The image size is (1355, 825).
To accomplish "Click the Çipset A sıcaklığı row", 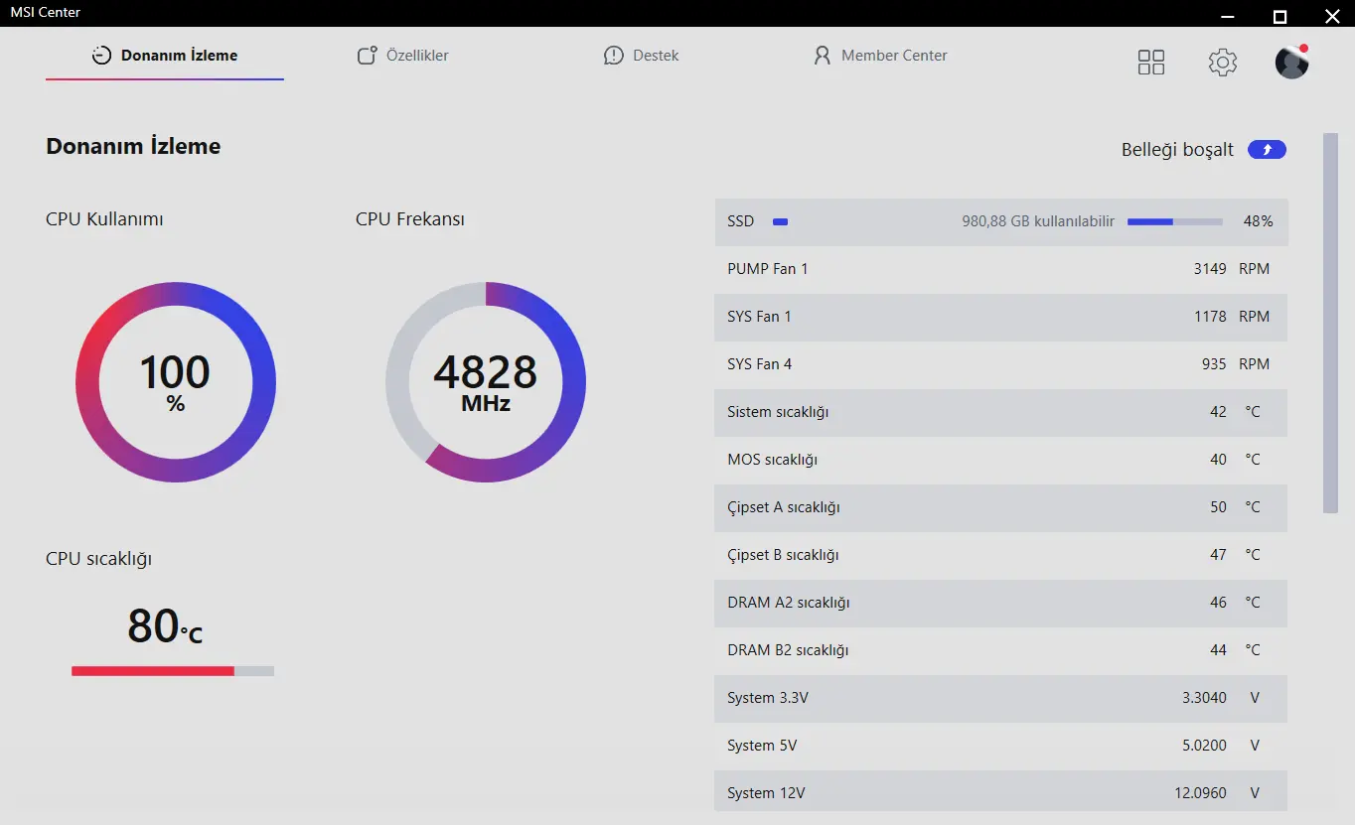I will tap(1001, 507).
